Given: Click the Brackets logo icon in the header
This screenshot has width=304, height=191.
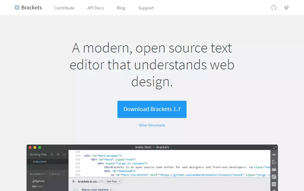Looking at the screenshot, I should 17,8.
